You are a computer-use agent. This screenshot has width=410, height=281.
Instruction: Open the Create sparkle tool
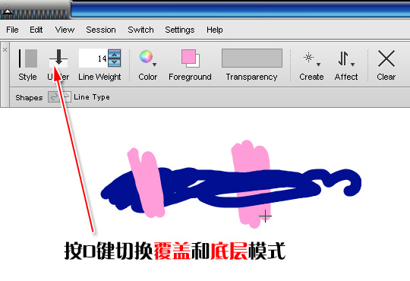(x=308, y=57)
